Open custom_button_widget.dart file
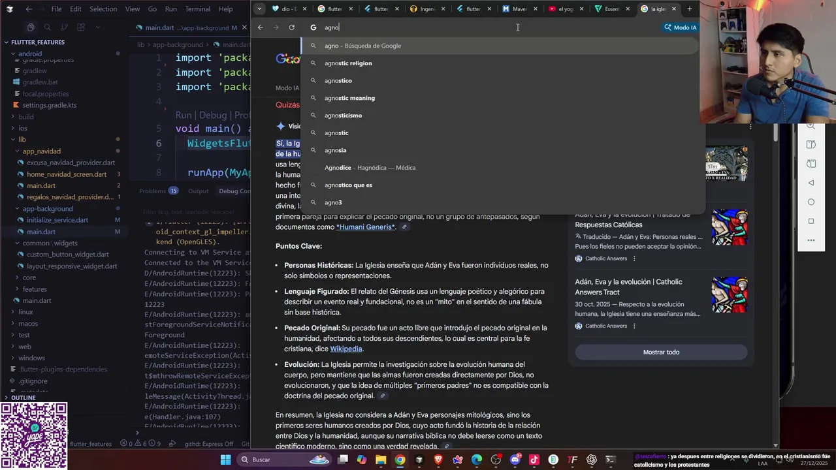This screenshot has height=470, width=836. [68, 255]
